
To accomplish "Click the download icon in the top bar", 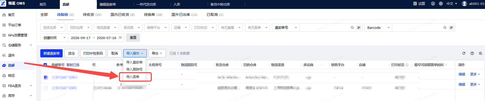I will pos(433,4).
